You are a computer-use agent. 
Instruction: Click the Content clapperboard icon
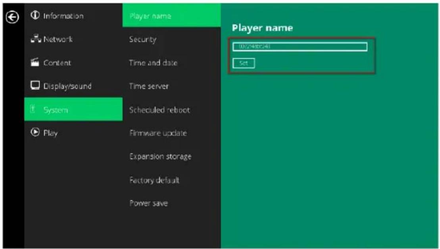35,62
